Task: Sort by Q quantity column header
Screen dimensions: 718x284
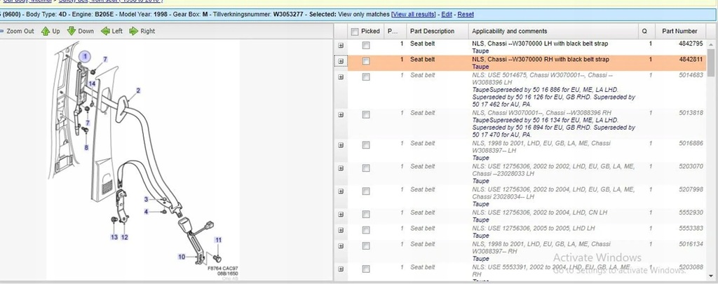Action: (645, 31)
